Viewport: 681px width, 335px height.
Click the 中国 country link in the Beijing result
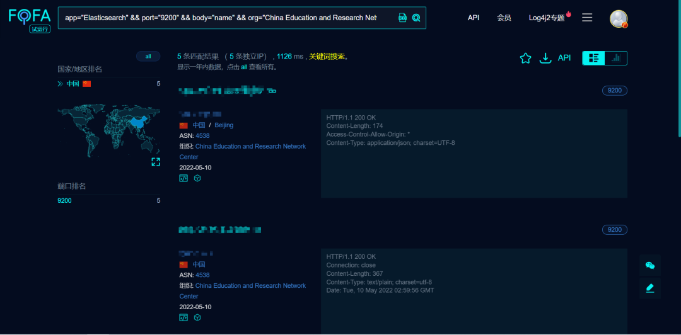(x=199, y=125)
